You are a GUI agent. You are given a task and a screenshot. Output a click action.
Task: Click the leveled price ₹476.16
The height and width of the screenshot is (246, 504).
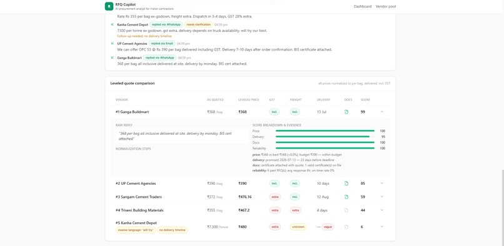tap(245, 197)
